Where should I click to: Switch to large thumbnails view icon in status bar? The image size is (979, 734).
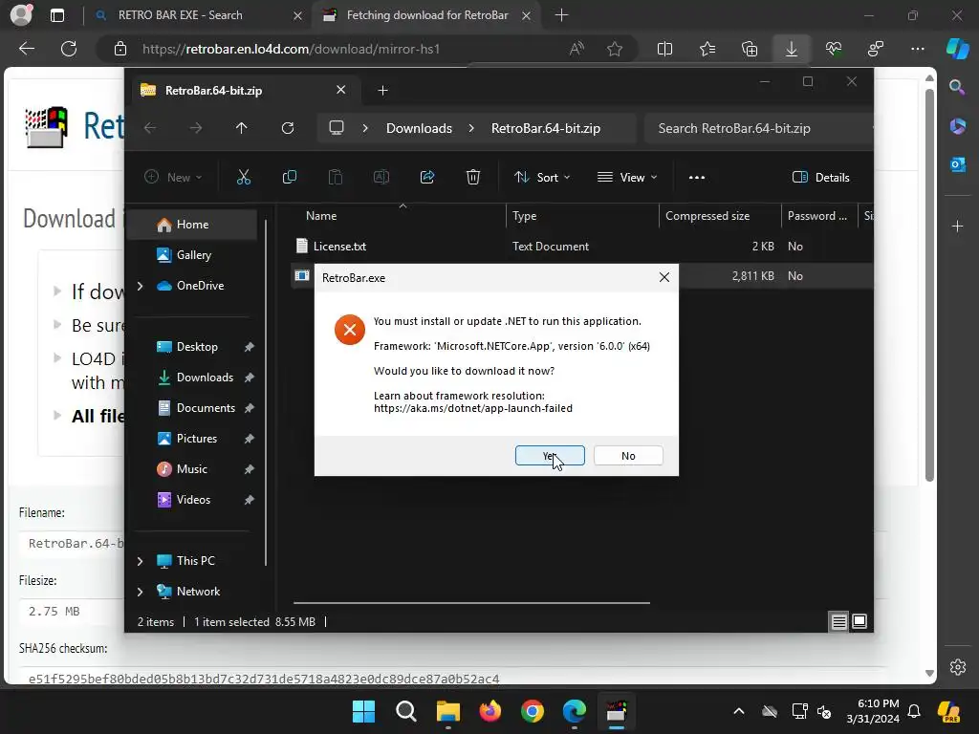pos(859,621)
